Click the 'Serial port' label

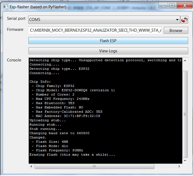(16, 19)
